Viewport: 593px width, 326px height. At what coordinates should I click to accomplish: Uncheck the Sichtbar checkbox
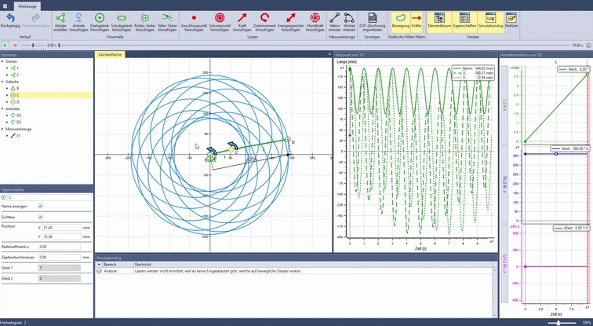pyautogui.click(x=41, y=217)
